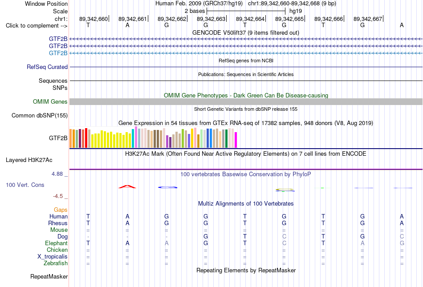Image resolution: width=423 pixels, height=287 pixels.
Task: Click the '100 Vert. Cons' track label
Action: click(x=25, y=185)
